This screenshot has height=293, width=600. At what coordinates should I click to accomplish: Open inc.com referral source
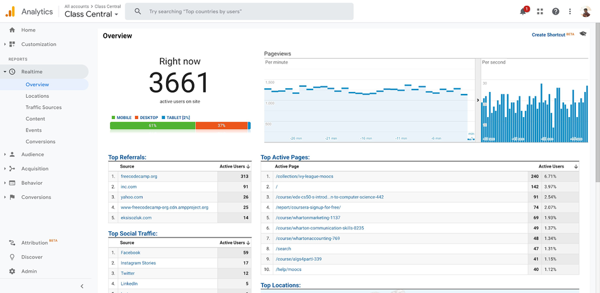point(129,187)
